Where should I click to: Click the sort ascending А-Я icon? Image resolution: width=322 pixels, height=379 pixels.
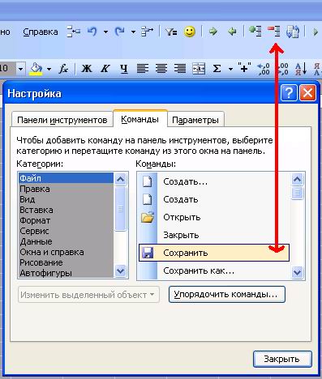point(301,69)
